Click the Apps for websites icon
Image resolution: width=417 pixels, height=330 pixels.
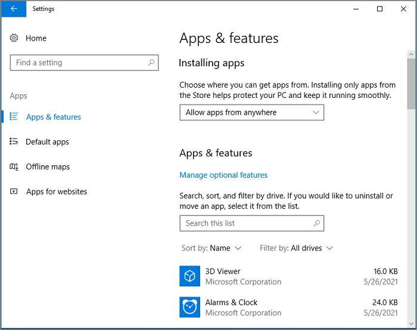[x=14, y=192]
